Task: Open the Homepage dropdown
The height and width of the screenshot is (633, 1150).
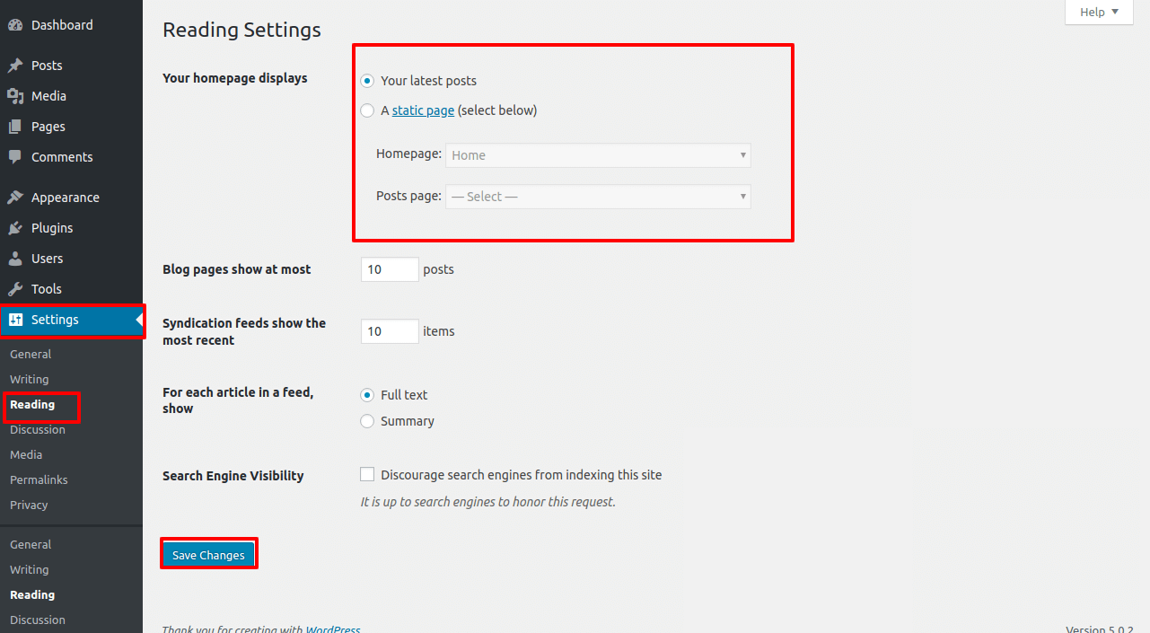Action: [x=598, y=155]
